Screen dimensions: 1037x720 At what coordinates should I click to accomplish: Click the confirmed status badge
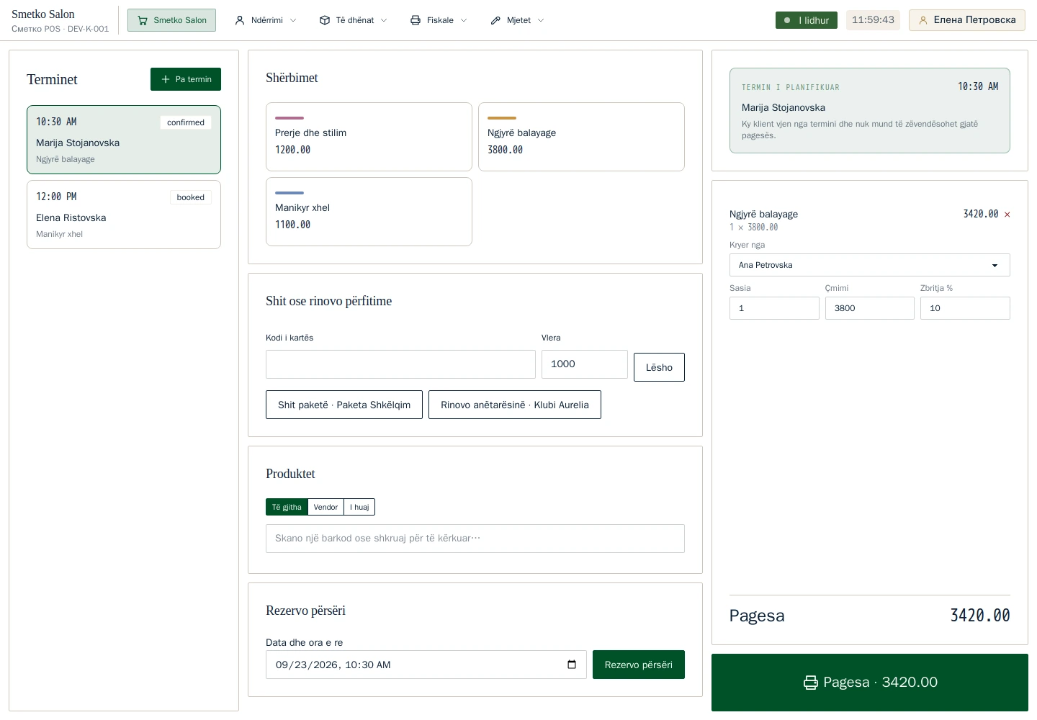click(x=186, y=122)
